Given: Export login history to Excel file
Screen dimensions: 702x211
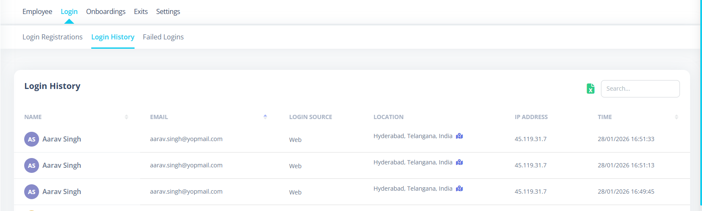Looking at the screenshot, I should (x=590, y=89).
